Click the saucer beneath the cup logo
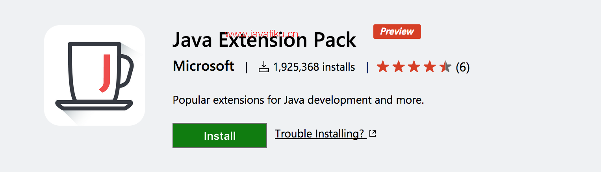Screen dimensions: 601x172 point(94,104)
